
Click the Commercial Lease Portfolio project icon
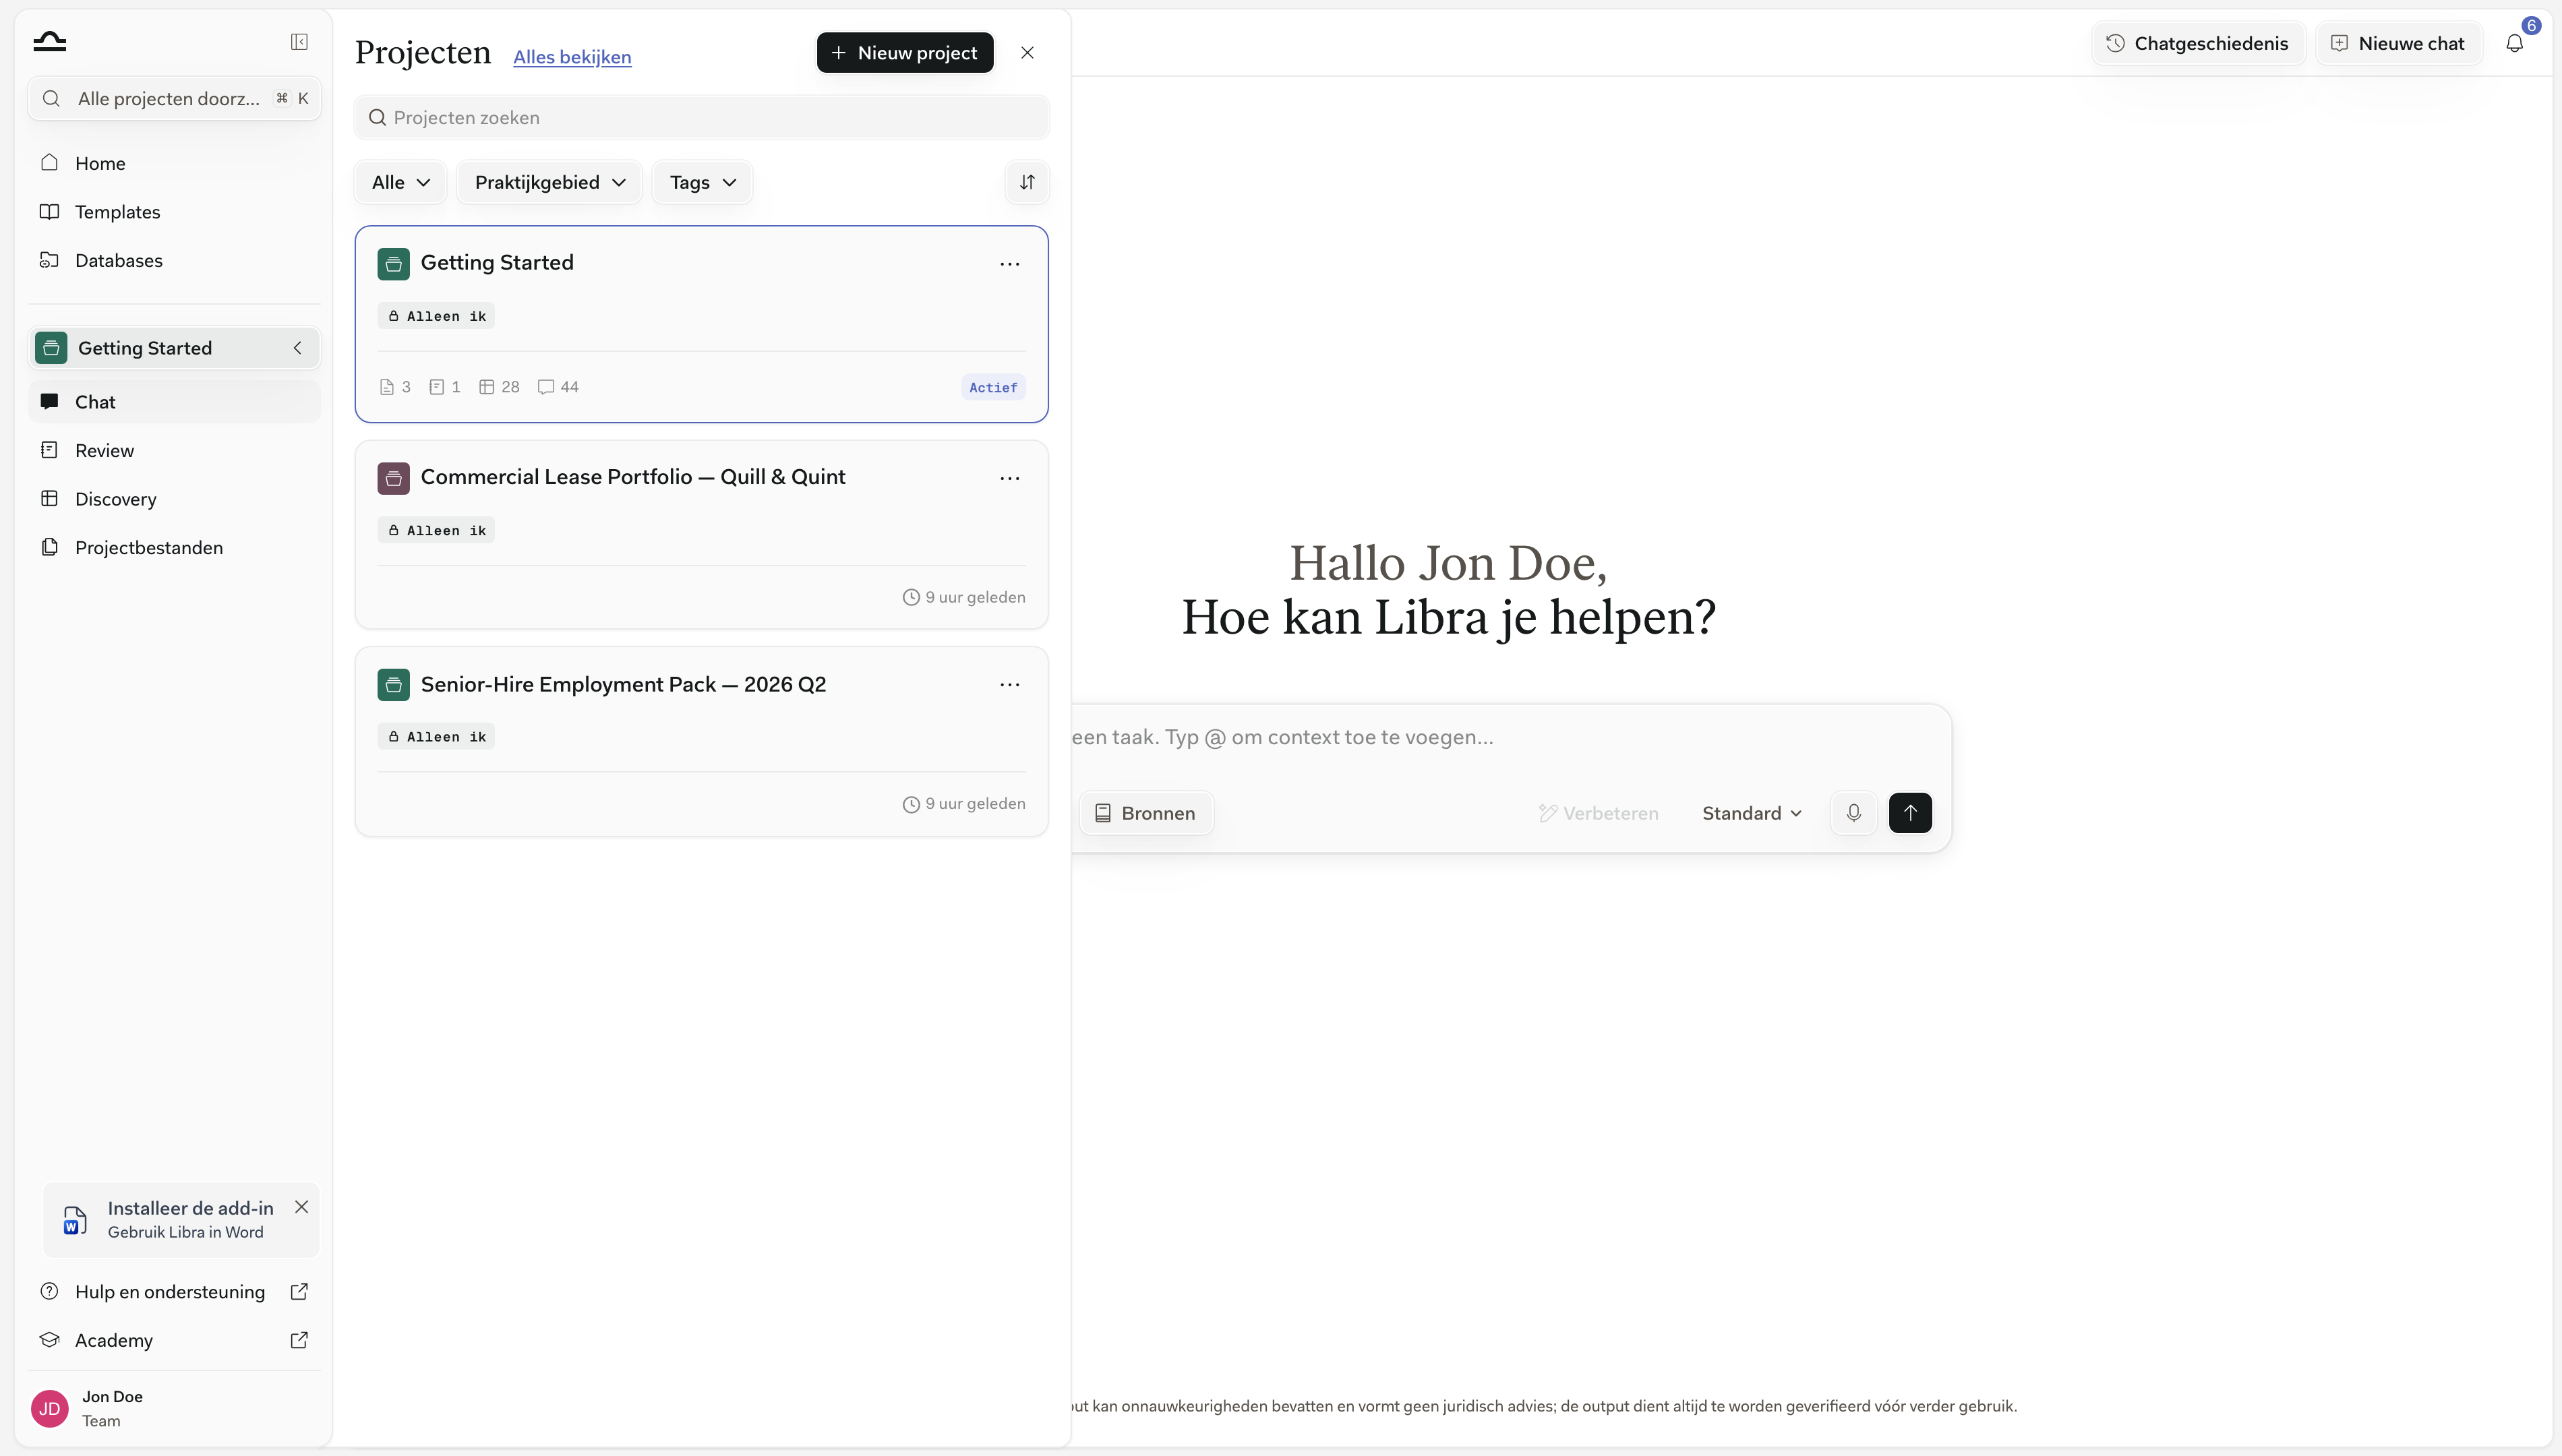[393, 478]
